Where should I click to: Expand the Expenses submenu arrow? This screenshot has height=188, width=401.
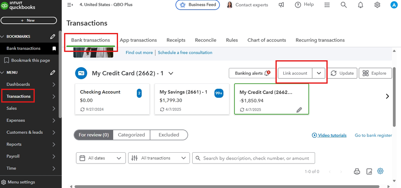coord(54,121)
